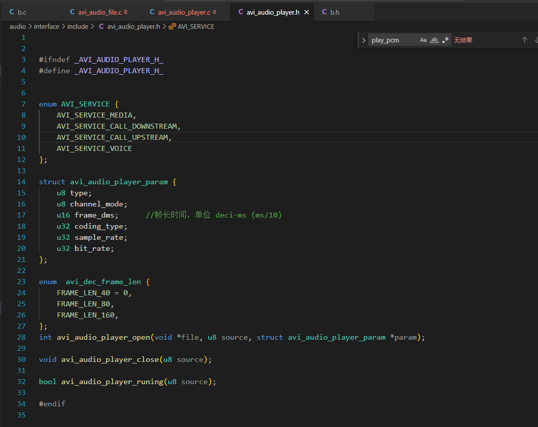
Task: Click the C icon on avi_audio_player.c tab
Action: [152, 12]
